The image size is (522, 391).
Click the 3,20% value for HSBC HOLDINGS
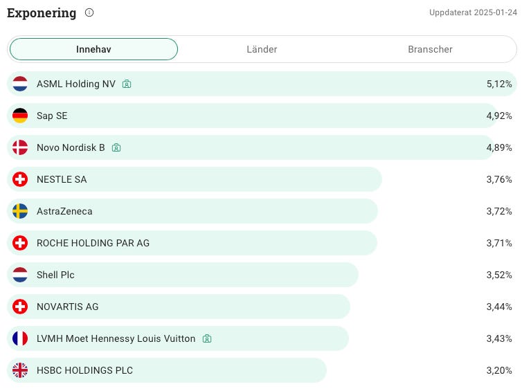click(x=499, y=370)
